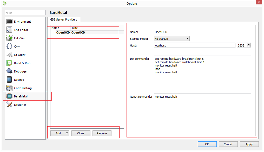Select the Text Editor category label
Screen dimensions: 264x152
pos(21,30)
